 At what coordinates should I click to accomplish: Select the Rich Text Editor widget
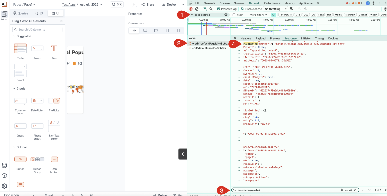[54, 126]
